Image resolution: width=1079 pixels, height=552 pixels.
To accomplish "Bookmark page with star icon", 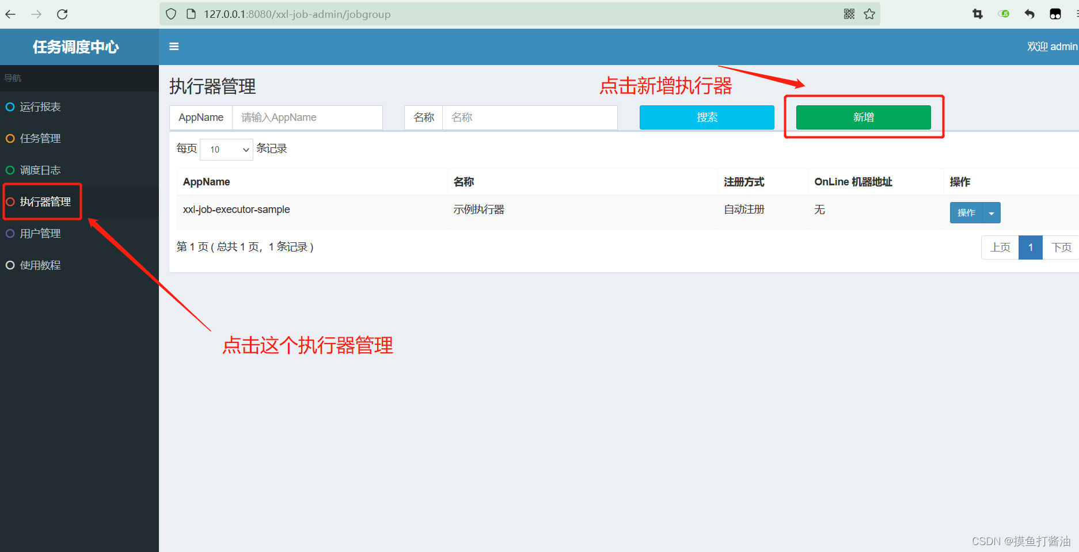I will [x=869, y=14].
